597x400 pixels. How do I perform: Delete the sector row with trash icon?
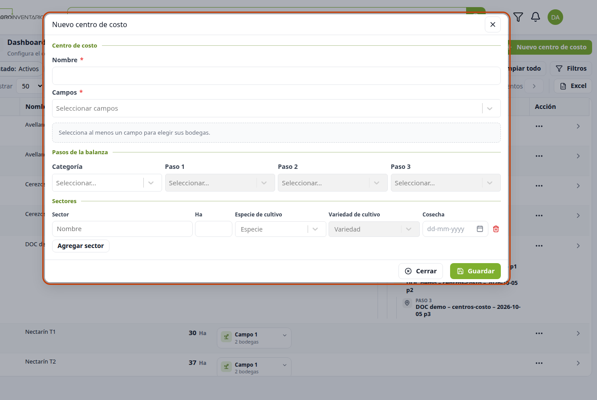point(496,229)
